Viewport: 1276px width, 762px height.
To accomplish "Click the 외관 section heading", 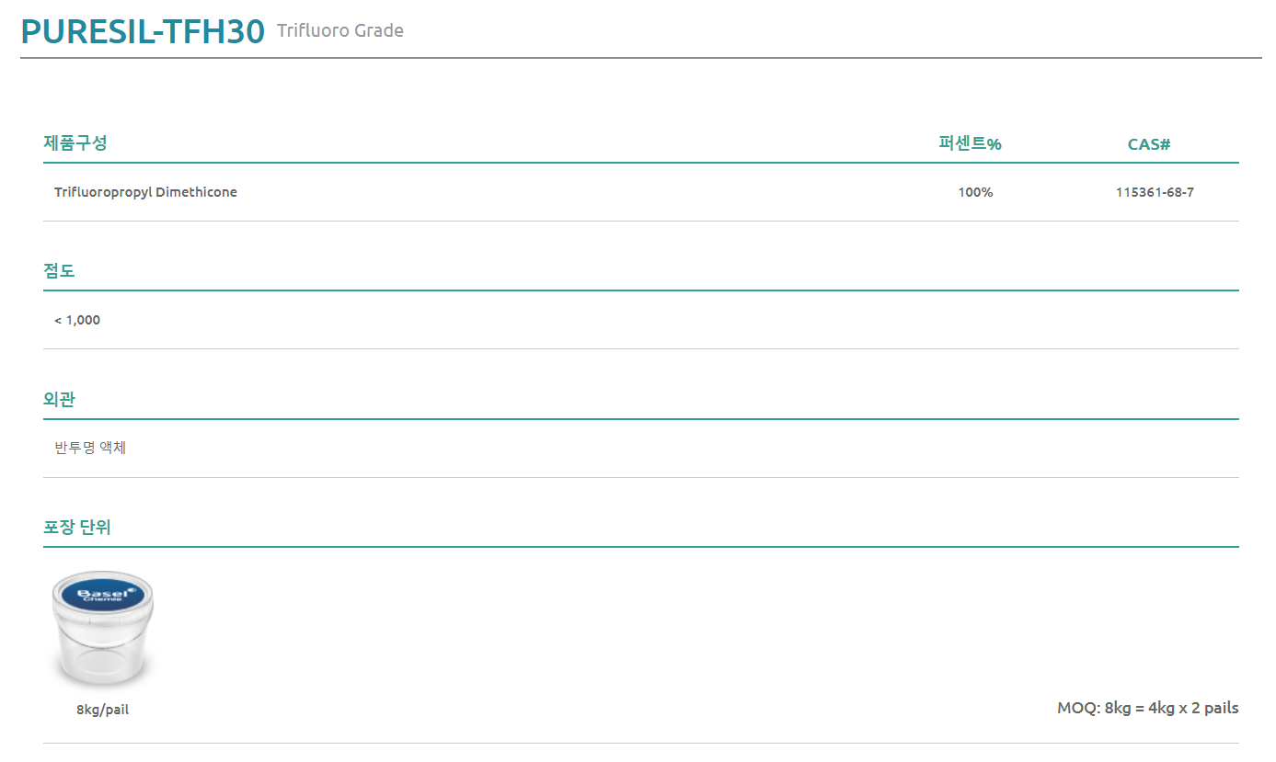I will 59,400.
